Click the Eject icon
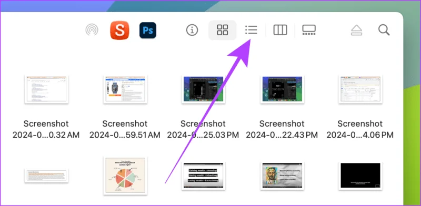Screen dimensions: 421x206 (x=357, y=30)
